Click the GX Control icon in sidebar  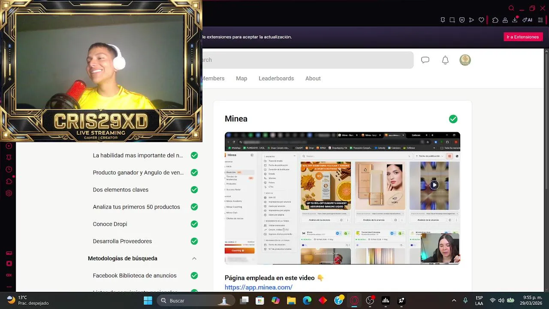(x=9, y=253)
